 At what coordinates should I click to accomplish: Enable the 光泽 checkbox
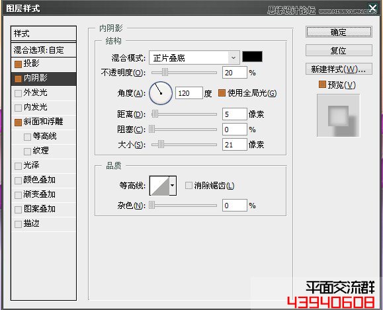click(x=18, y=166)
